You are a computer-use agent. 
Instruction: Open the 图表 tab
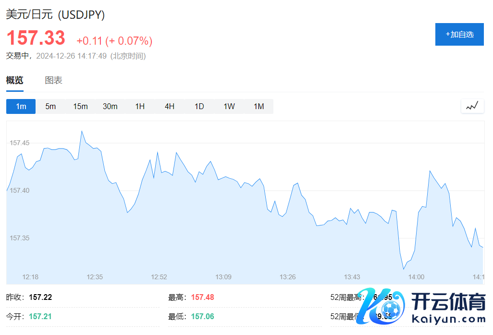pos(53,80)
